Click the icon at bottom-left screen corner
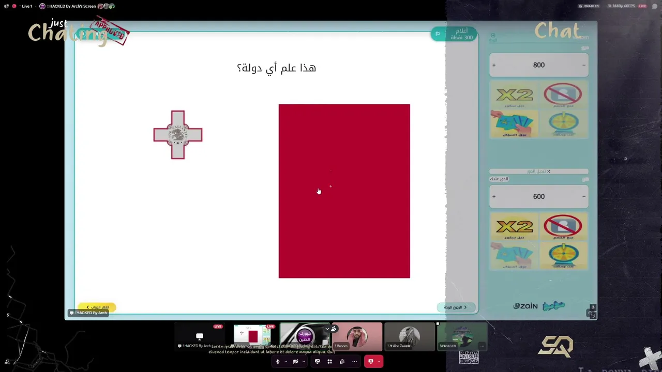This screenshot has height=372, width=662. click(7, 362)
